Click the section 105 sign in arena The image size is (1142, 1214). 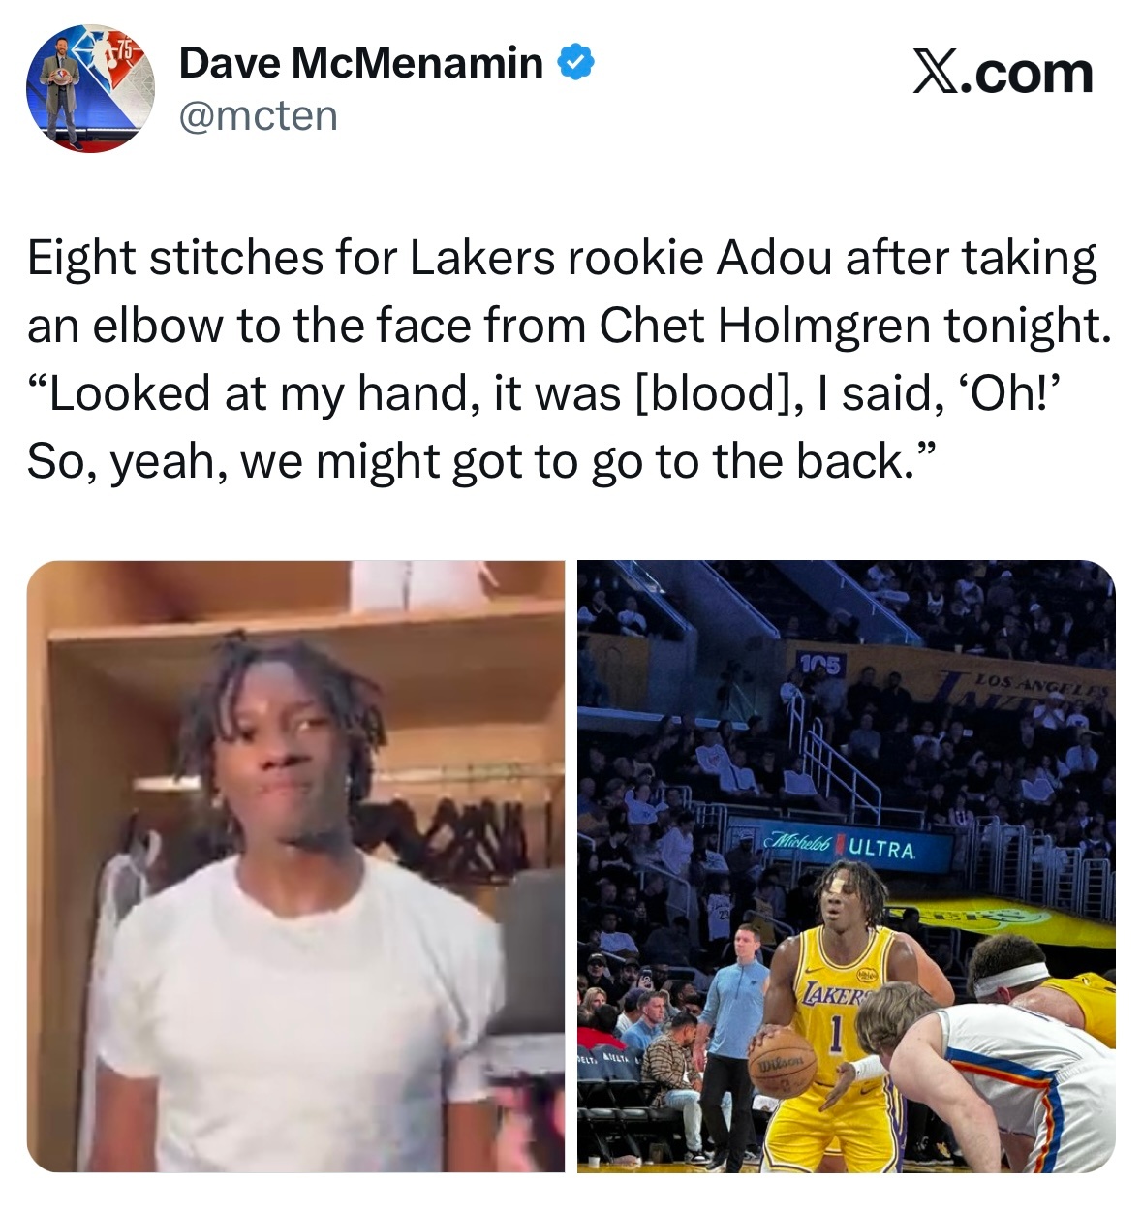click(821, 664)
